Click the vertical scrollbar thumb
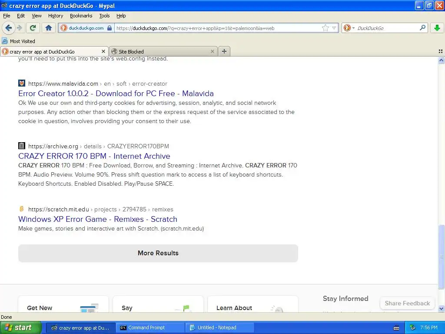 pyautogui.click(x=441, y=257)
